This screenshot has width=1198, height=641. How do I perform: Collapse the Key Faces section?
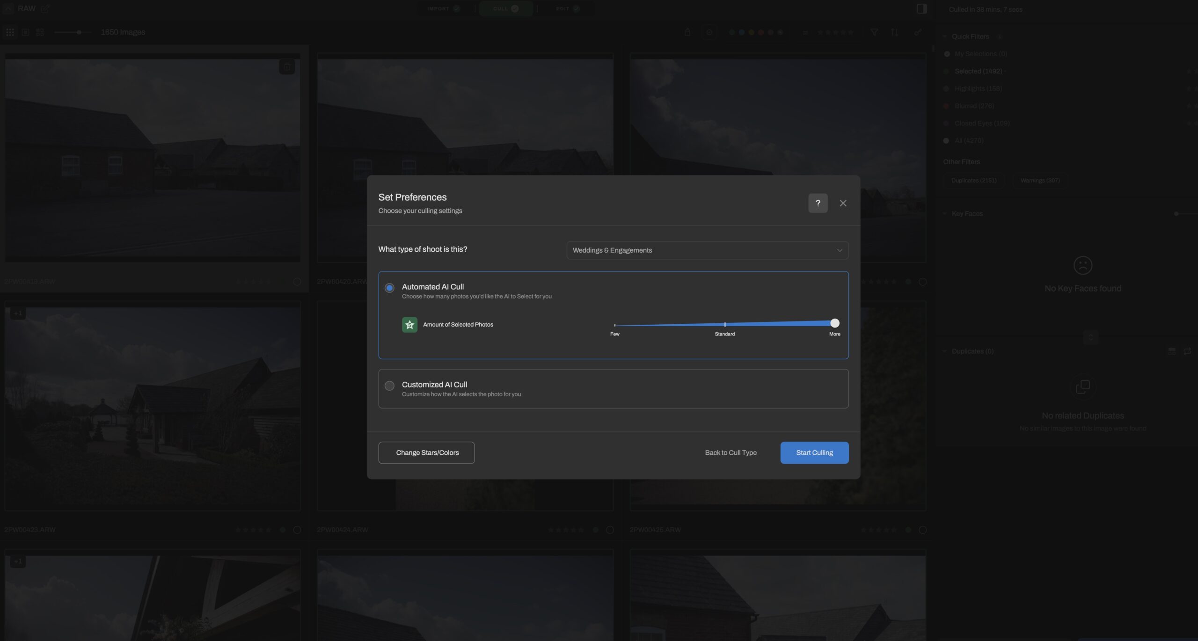coord(945,214)
